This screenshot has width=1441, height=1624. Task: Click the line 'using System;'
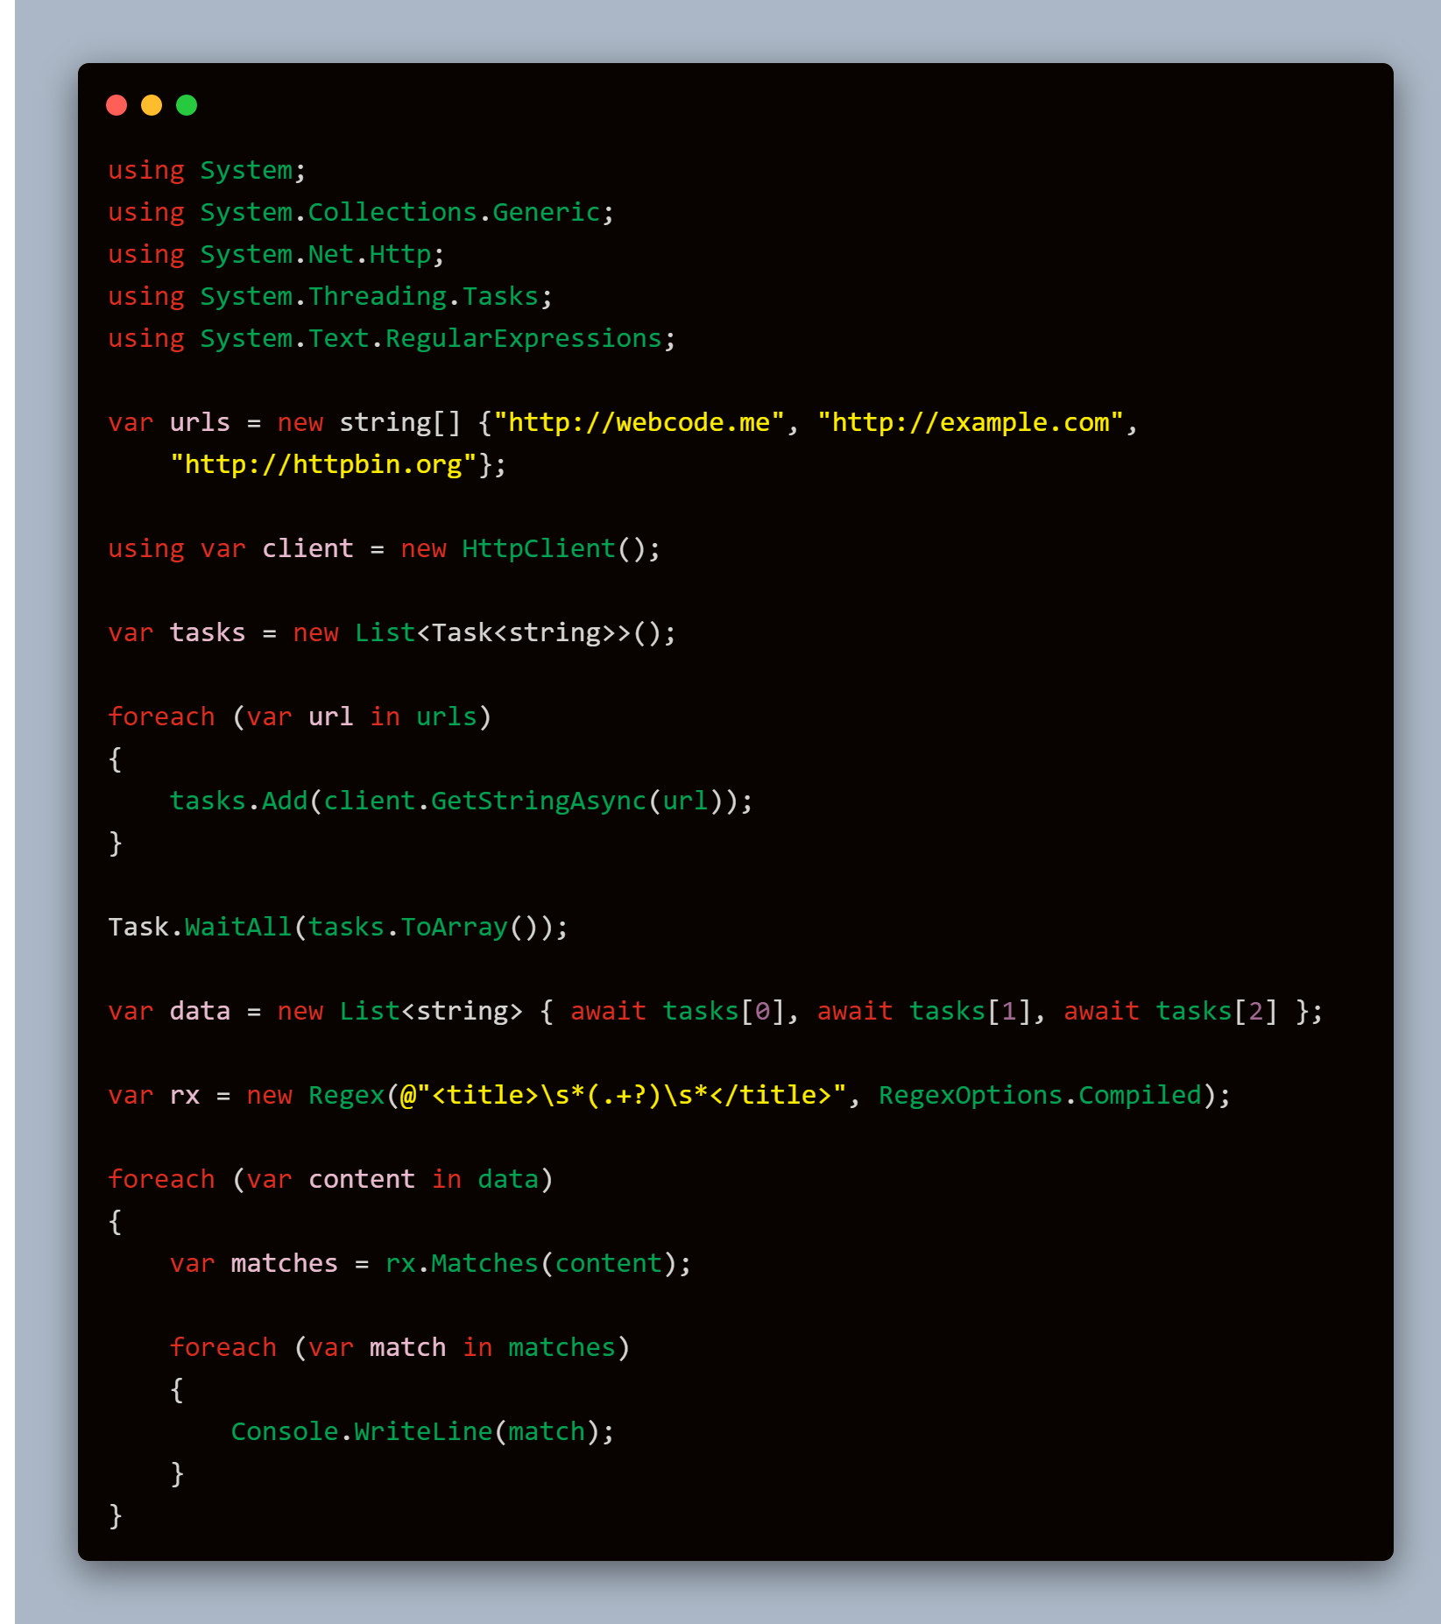(207, 170)
